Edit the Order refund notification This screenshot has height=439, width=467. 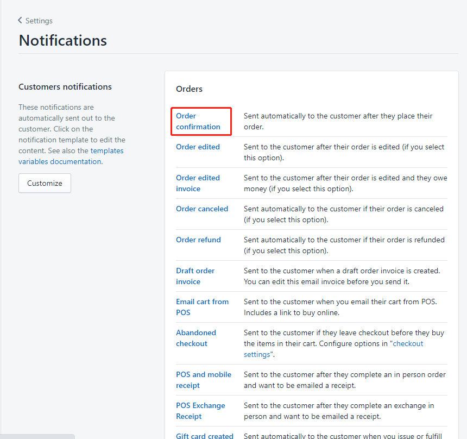point(198,240)
